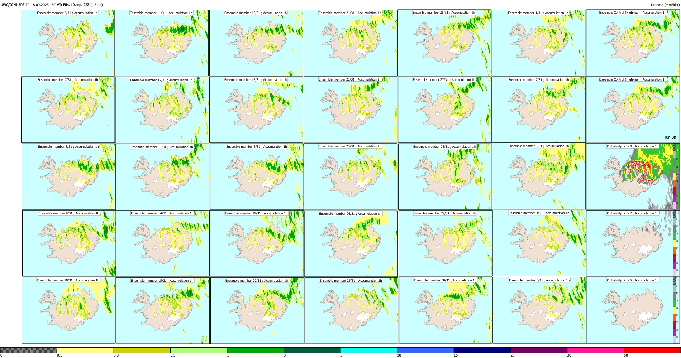Open Ensemble Control panel labelled run-3h
Viewport: 681px width, 358px height.
pos(633,109)
